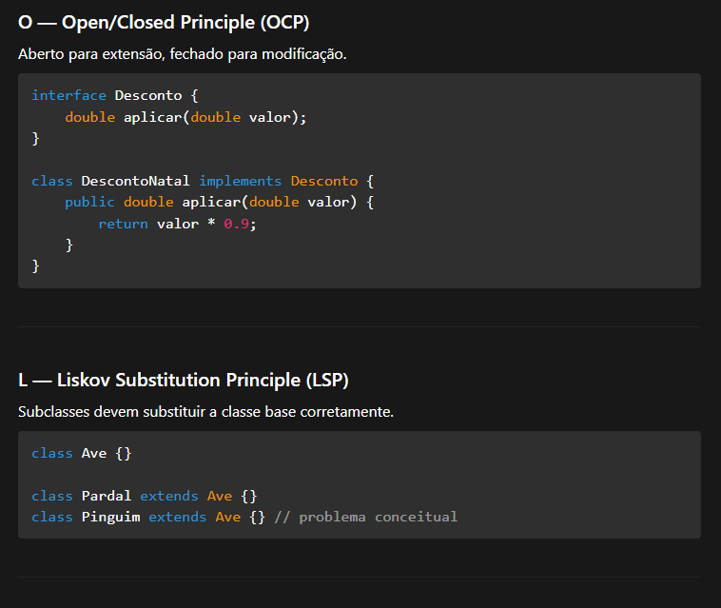The image size is (721, 608).
Task: Click the 'class Ave {}' code line
Action: 81,453
